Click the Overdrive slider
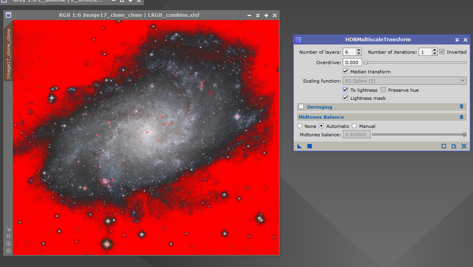 pos(414,62)
